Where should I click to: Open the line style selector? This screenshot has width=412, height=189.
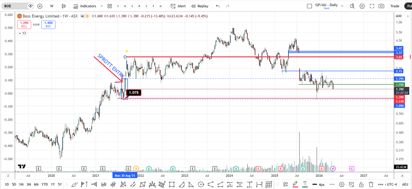click(x=332, y=185)
